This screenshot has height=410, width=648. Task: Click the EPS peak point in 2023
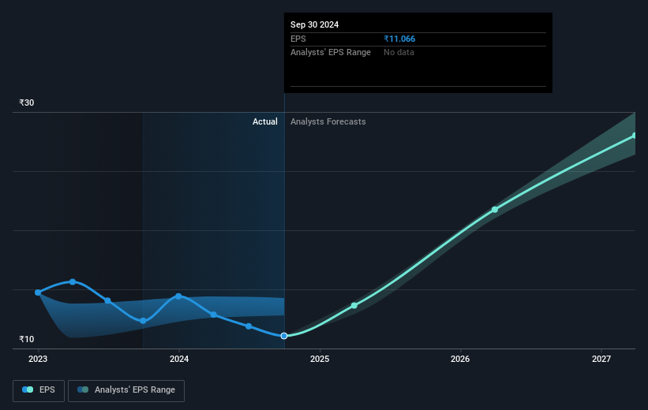tap(73, 282)
